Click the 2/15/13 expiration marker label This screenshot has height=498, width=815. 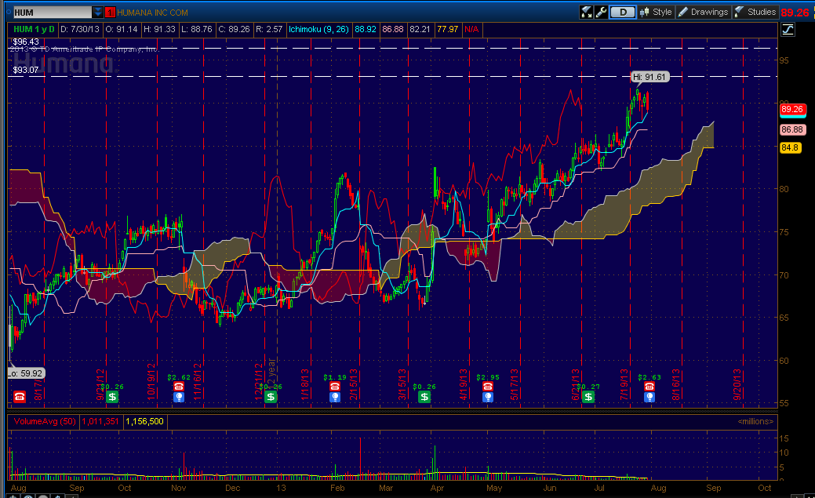click(x=354, y=384)
